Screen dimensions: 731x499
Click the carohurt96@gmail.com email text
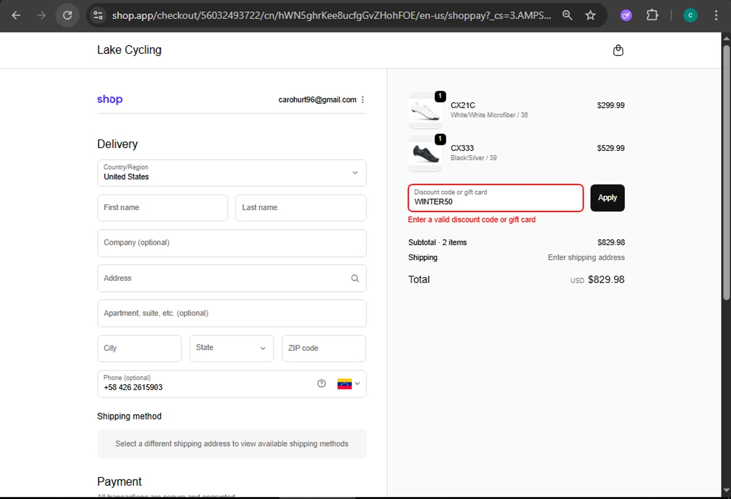(317, 100)
